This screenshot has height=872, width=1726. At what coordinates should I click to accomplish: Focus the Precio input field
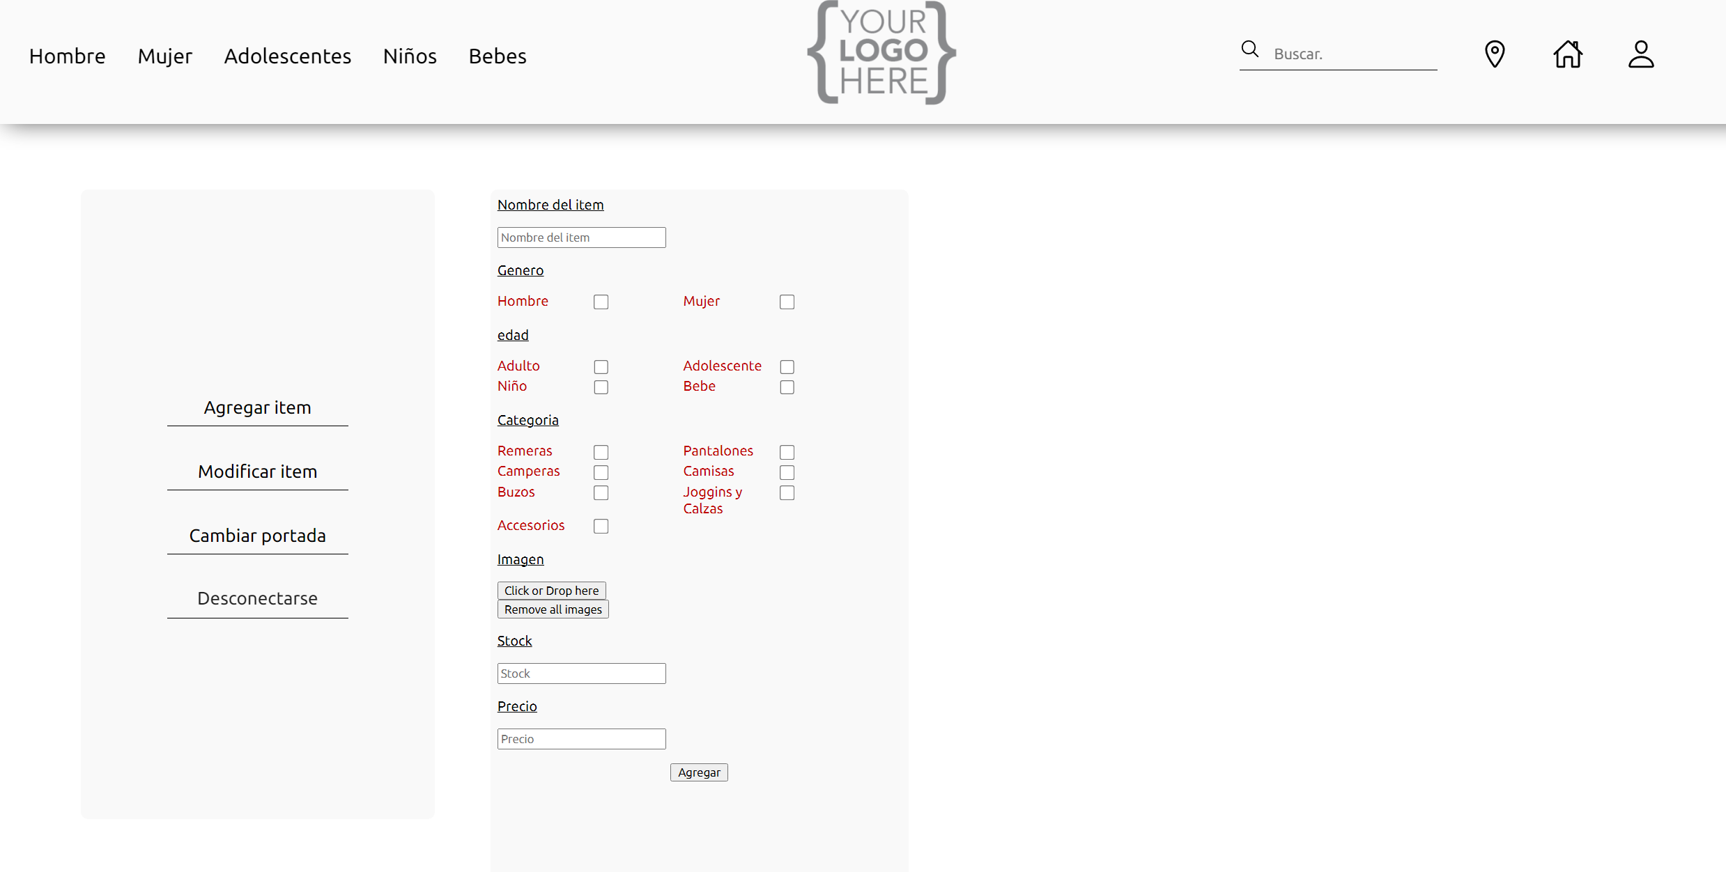[581, 739]
